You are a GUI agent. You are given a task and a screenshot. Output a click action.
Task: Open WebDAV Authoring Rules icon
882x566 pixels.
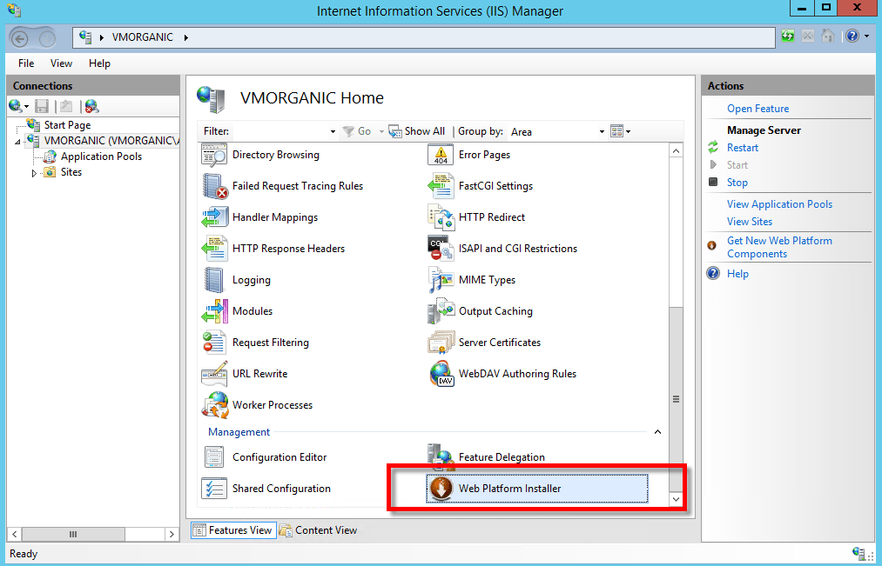coord(441,374)
